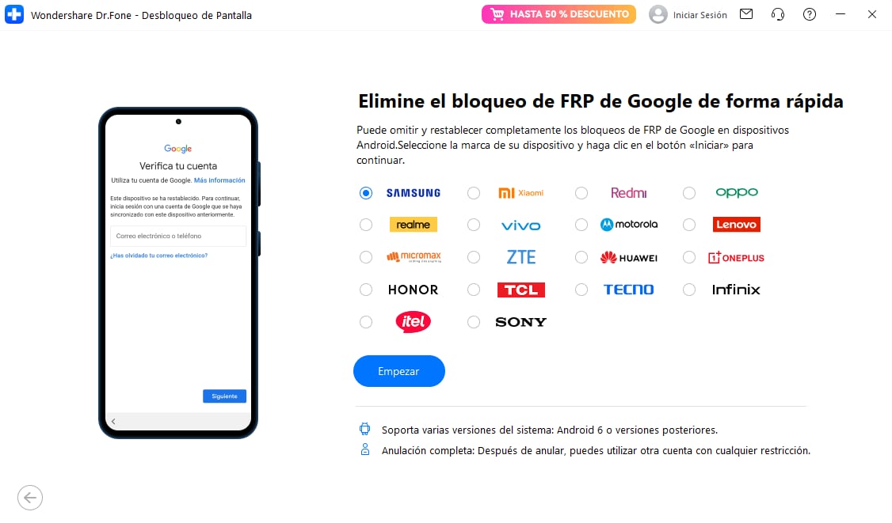Open Iniciar Sesión
The width and height of the screenshot is (892, 523).
tap(700, 14)
